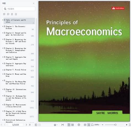131x127 pixels.
Task: Go back to previous view
Action: 36,125
